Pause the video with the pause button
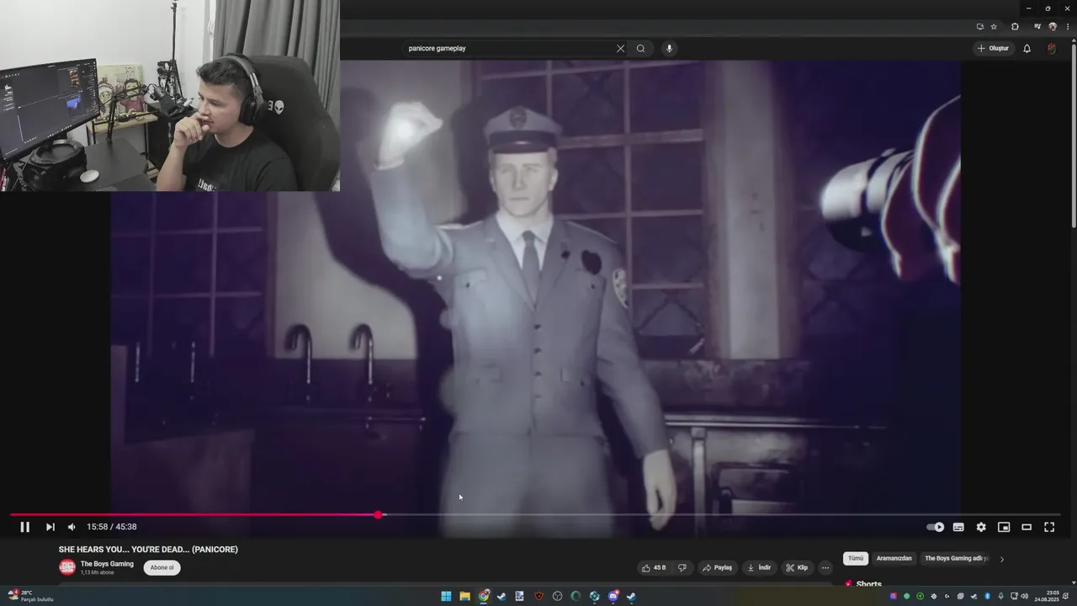Screen dimensions: 1077x606 point(25,527)
